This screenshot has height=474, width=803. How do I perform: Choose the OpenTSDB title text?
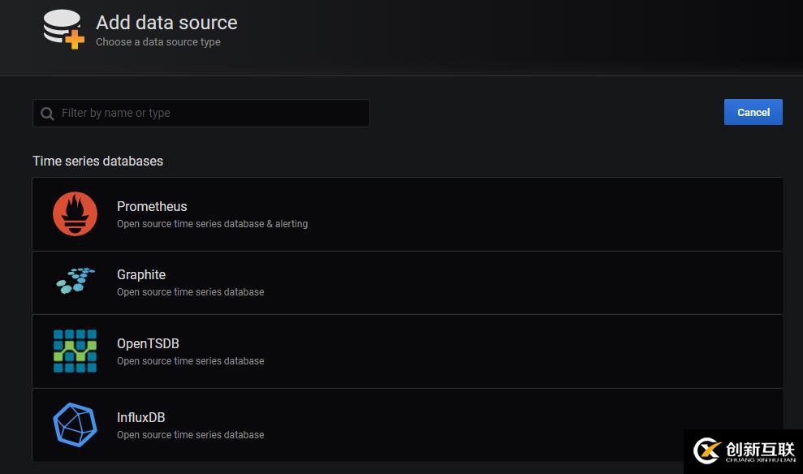pos(148,343)
